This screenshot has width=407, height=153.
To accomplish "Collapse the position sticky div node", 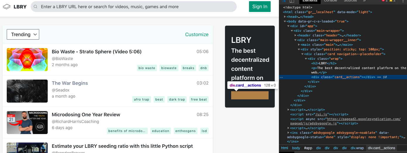I will [299, 50].
